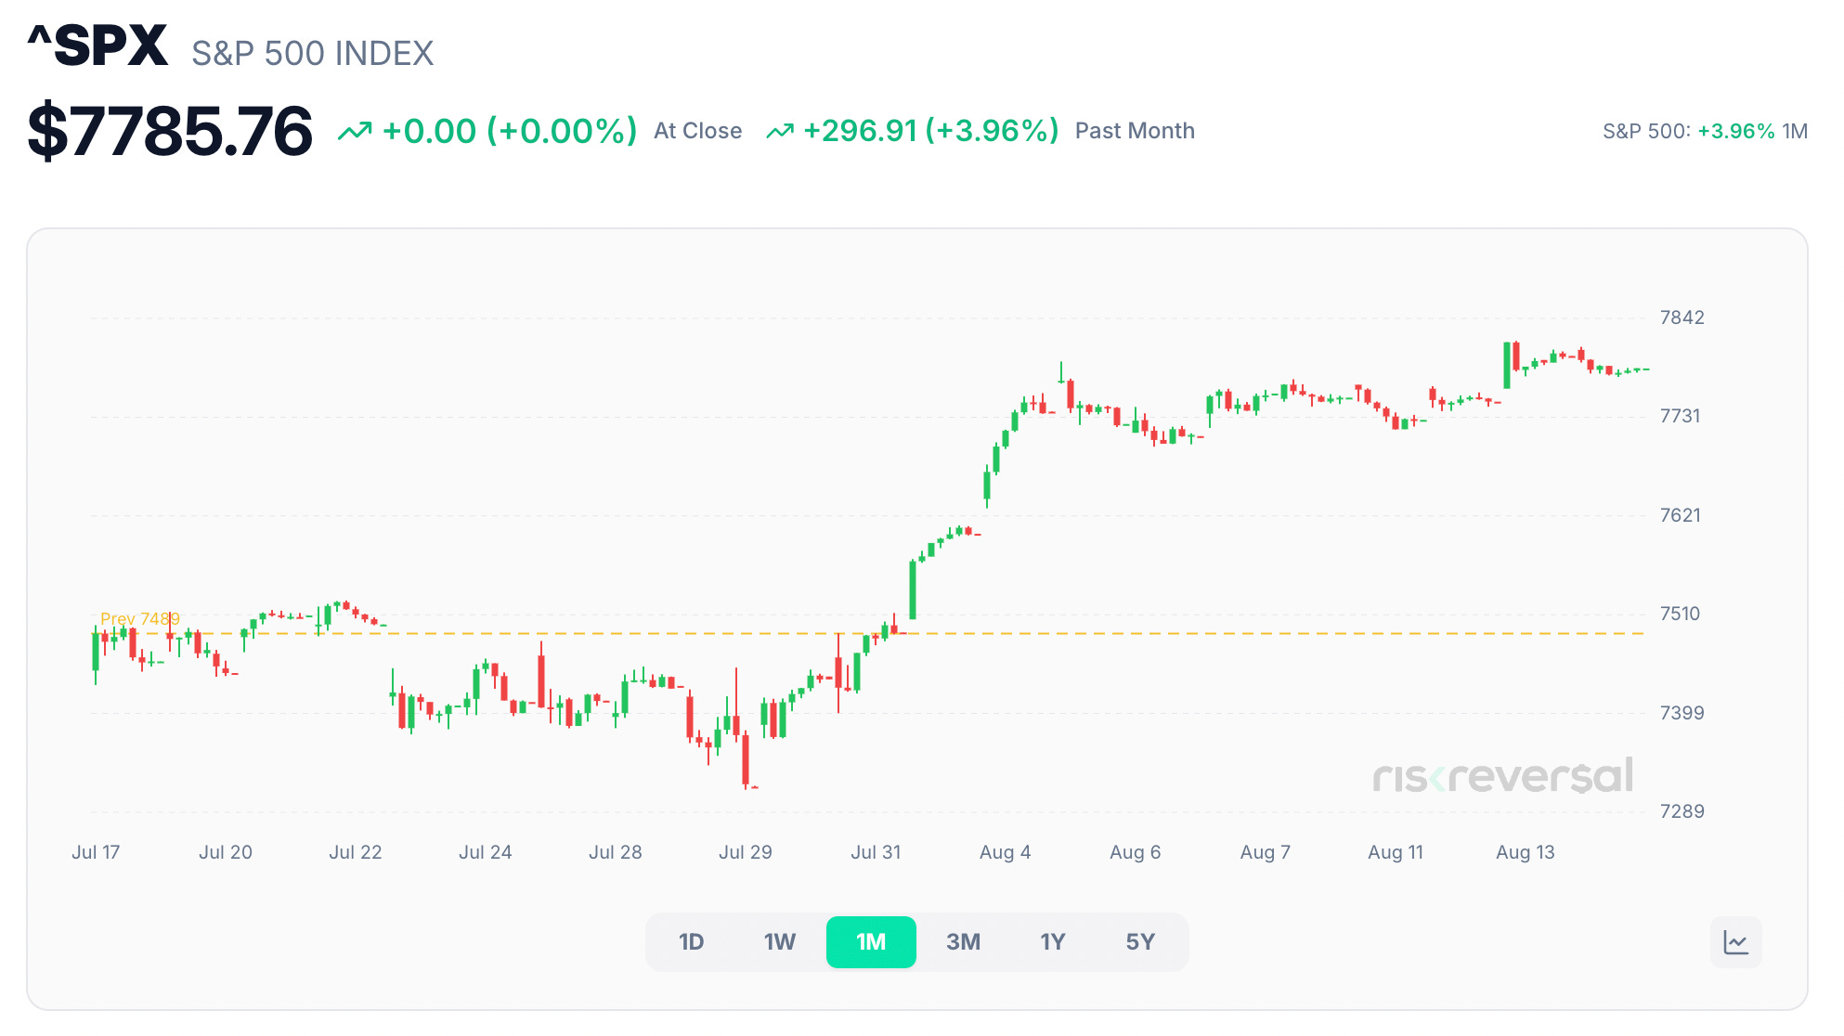Click the S&P 500 +3.96% 1M comparison label
This screenshot has height=1036, width=1844.
pyautogui.click(x=1705, y=132)
